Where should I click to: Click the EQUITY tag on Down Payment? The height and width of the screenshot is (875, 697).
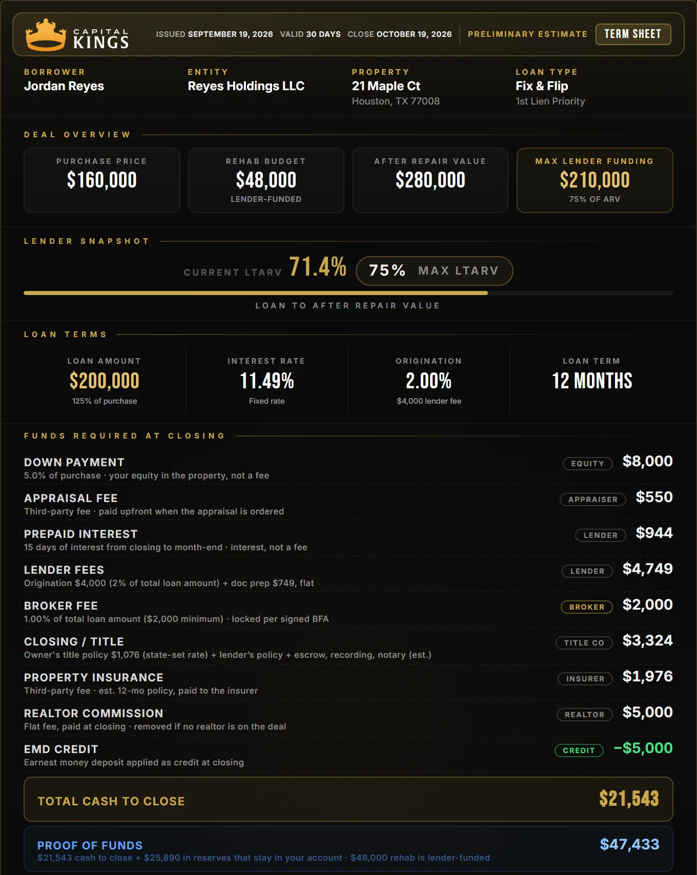[x=588, y=464]
